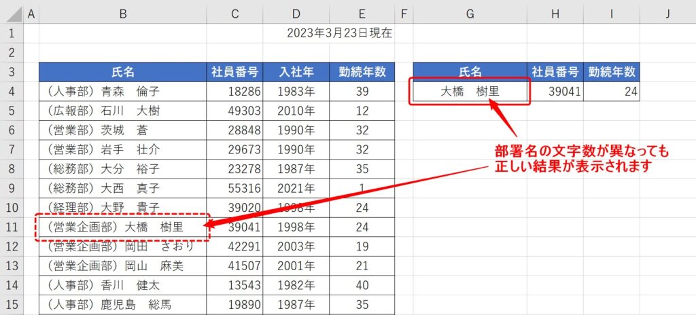Select row 4 header
Image resolution: width=696 pixels, height=315 pixels.
(x=12, y=91)
